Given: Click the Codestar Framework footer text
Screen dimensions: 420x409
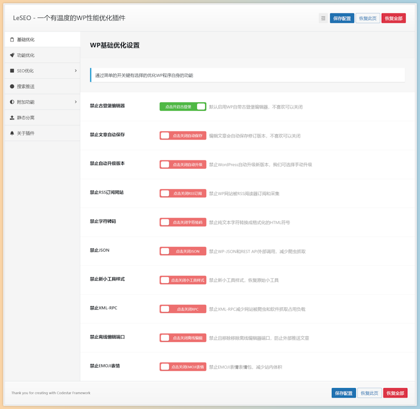Looking at the screenshot, I should pos(50,393).
